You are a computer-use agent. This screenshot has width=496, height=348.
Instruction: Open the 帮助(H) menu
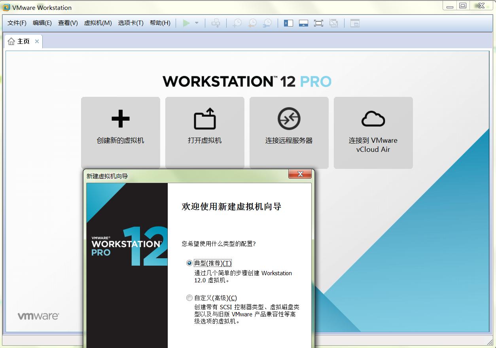(x=160, y=23)
